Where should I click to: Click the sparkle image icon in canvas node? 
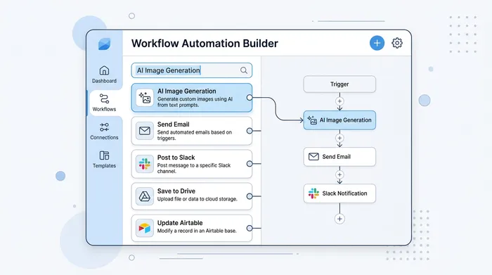pos(312,120)
